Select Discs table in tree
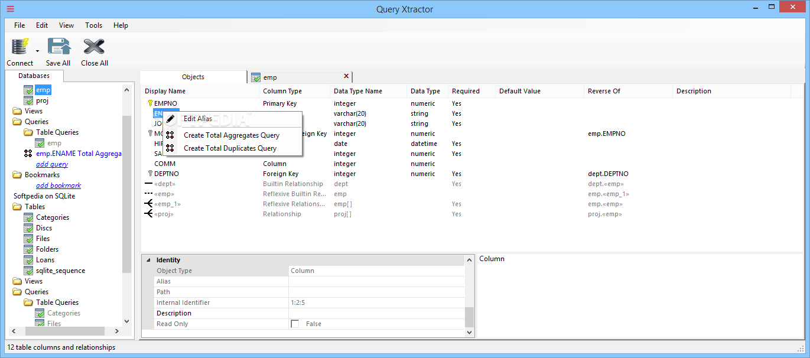The height and width of the screenshot is (358, 810). click(x=44, y=228)
